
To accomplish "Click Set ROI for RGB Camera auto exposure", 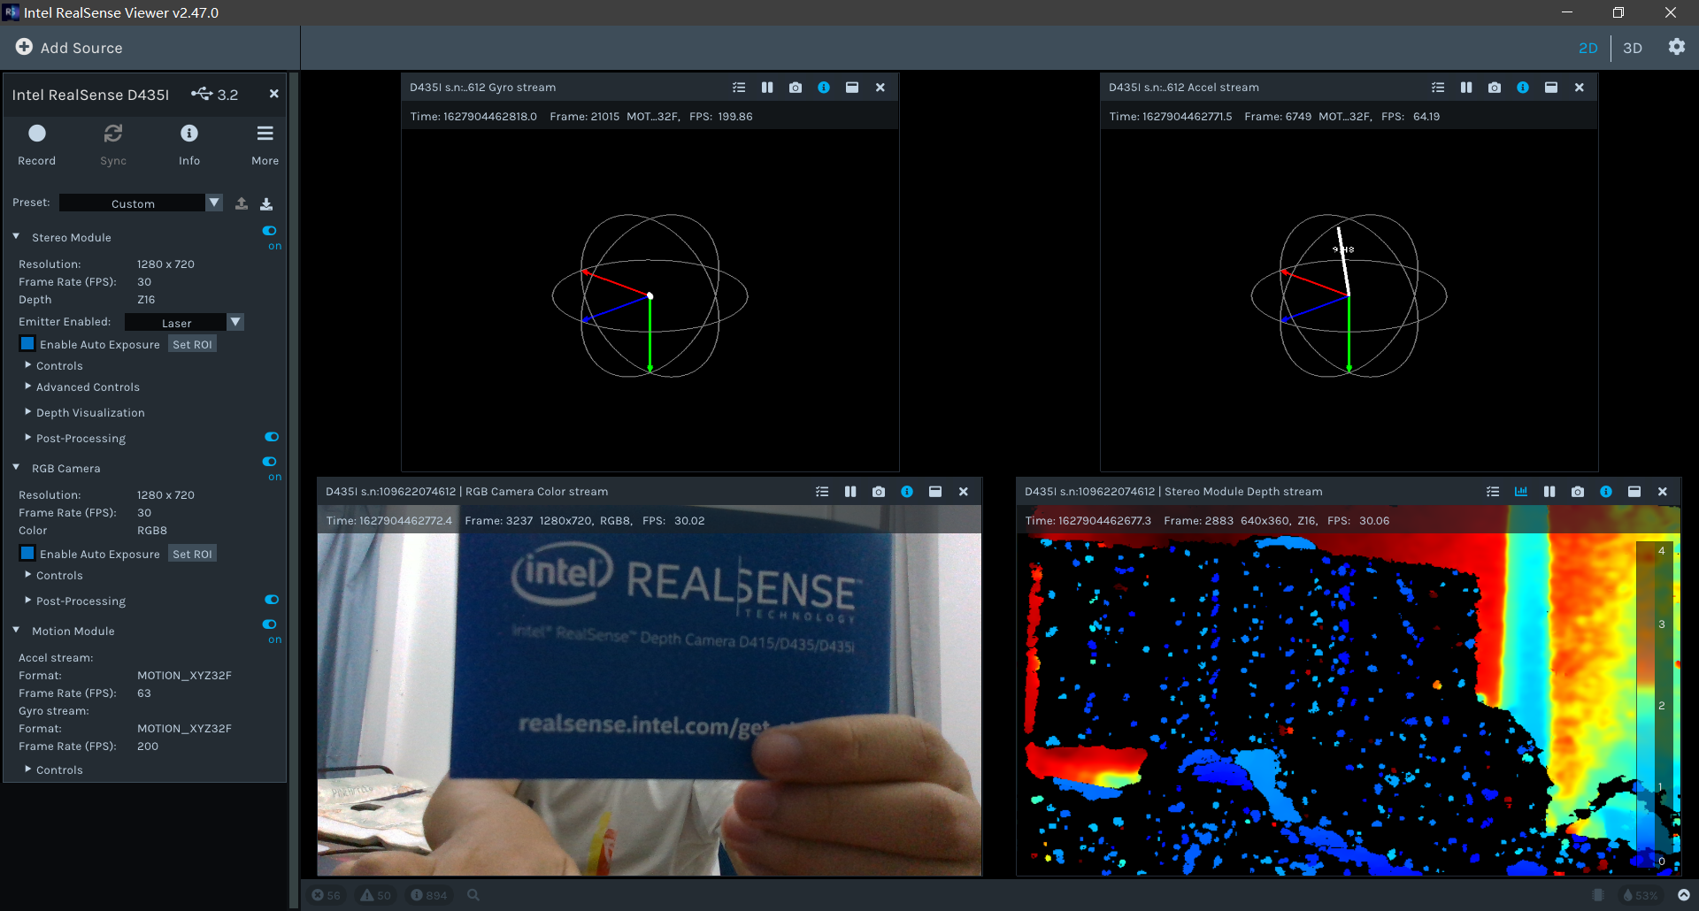I will [192, 553].
